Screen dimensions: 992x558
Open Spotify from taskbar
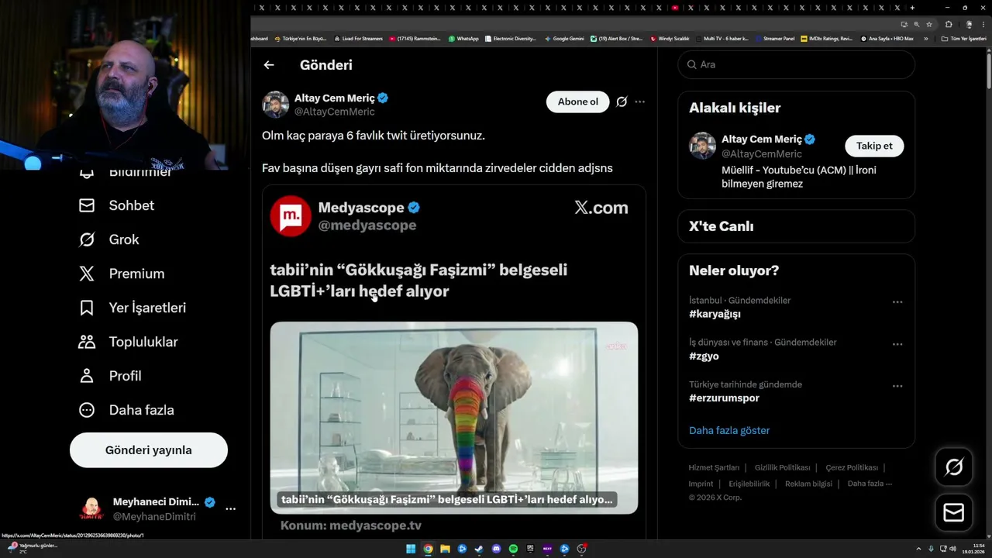point(513,549)
